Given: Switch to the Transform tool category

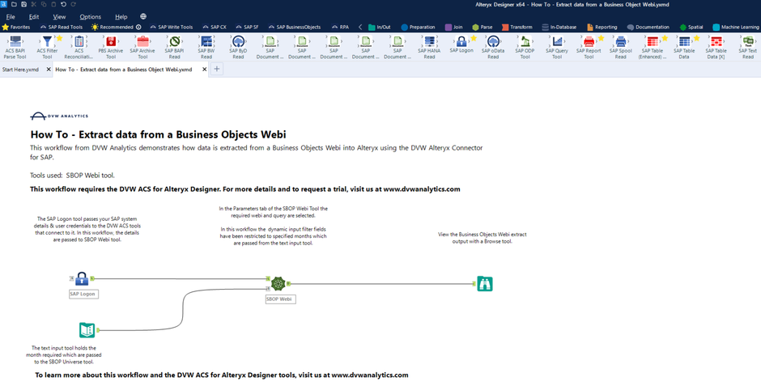Looking at the screenshot, I should (x=517, y=28).
